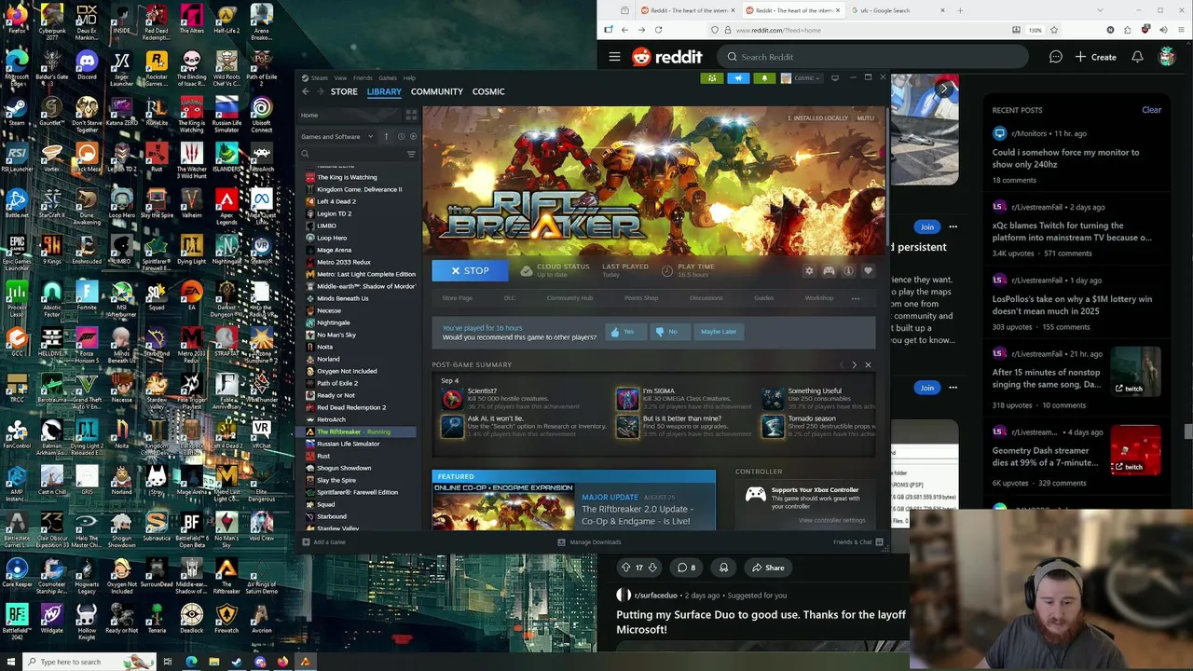
Task: Open Ubisoft Connect desktop shortcut
Action: click(262, 114)
